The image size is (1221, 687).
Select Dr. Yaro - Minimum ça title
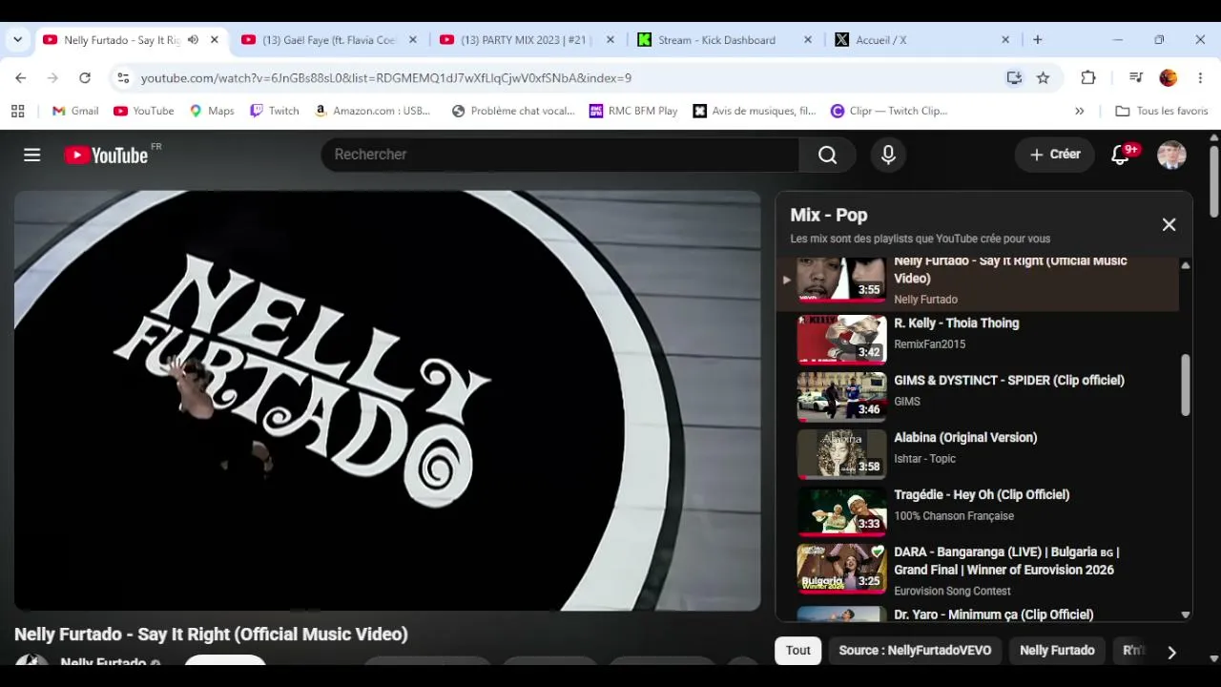point(994,614)
